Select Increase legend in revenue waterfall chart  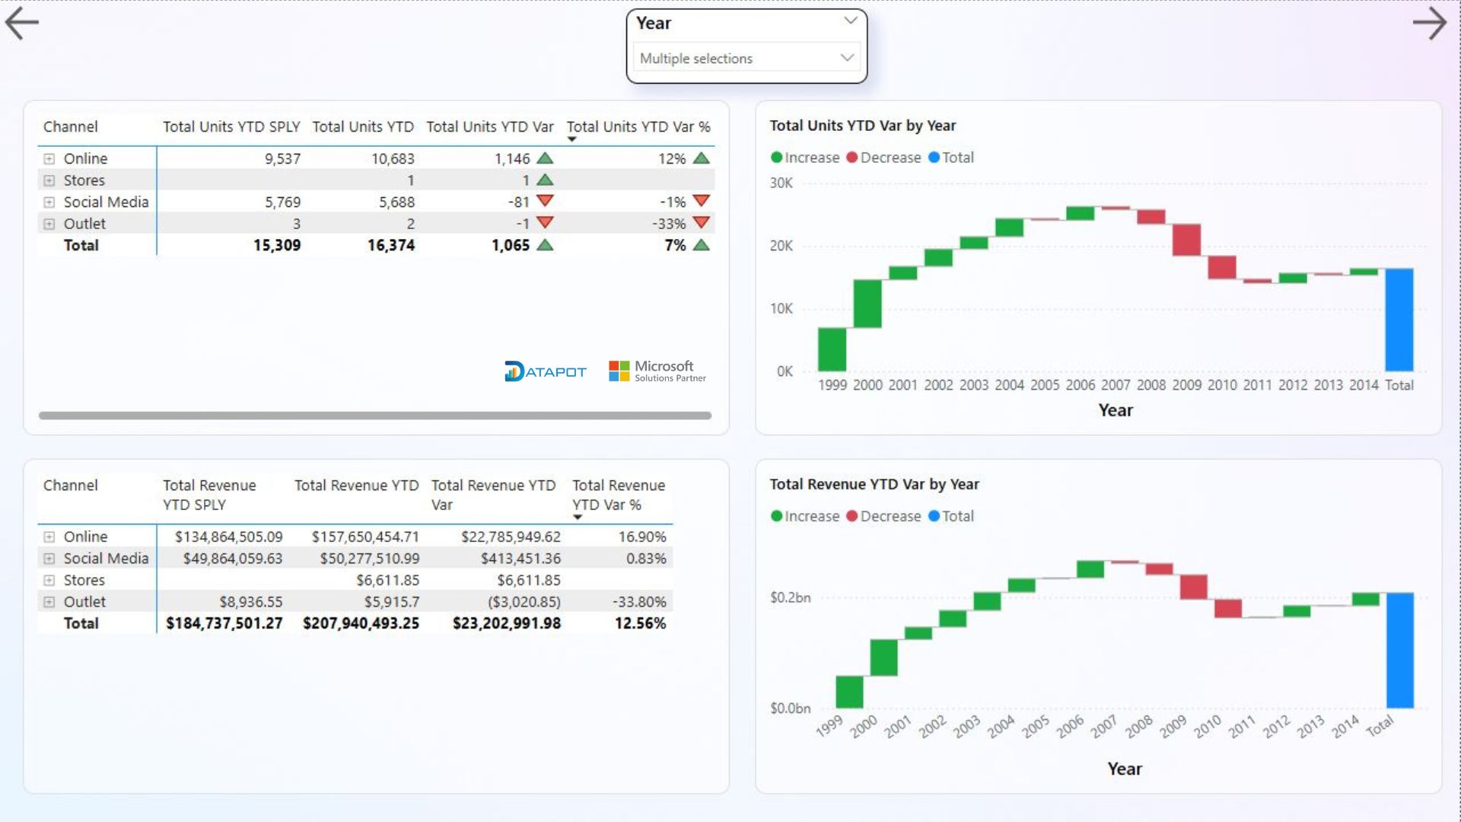(805, 516)
